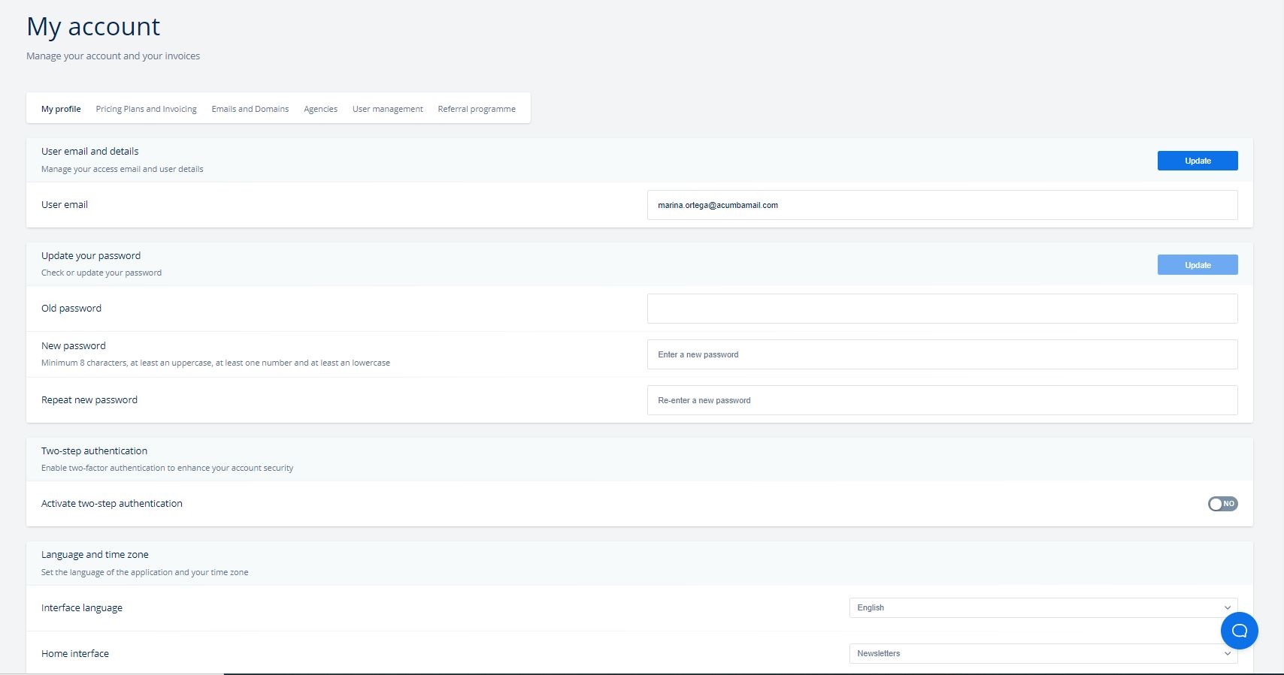The height and width of the screenshot is (675, 1284).
Task: Open the Home interface dropdown
Action: coord(1043,653)
